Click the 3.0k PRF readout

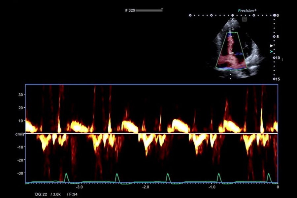(x=56, y=194)
